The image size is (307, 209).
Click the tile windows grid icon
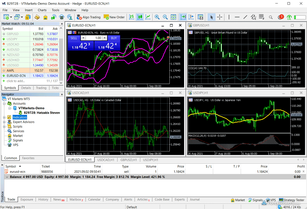[x=173, y=17]
